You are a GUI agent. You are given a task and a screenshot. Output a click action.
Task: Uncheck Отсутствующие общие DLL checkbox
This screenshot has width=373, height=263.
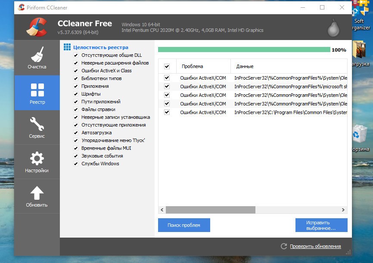(76, 56)
